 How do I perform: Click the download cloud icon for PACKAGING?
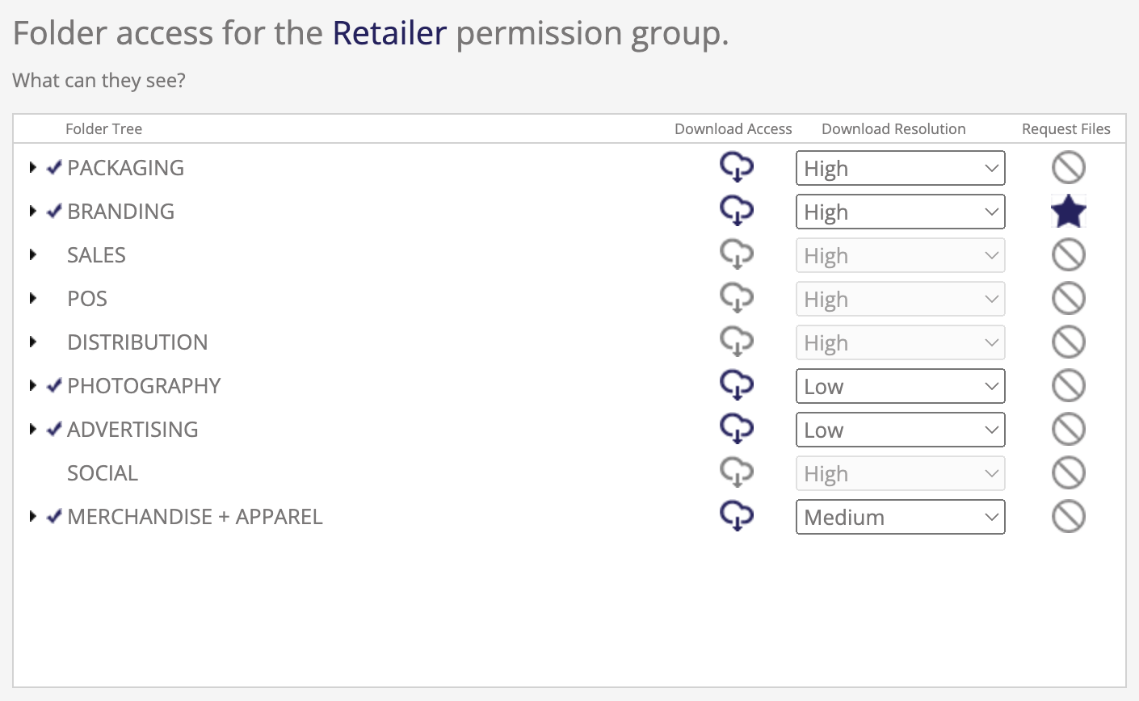click(736, 168)
